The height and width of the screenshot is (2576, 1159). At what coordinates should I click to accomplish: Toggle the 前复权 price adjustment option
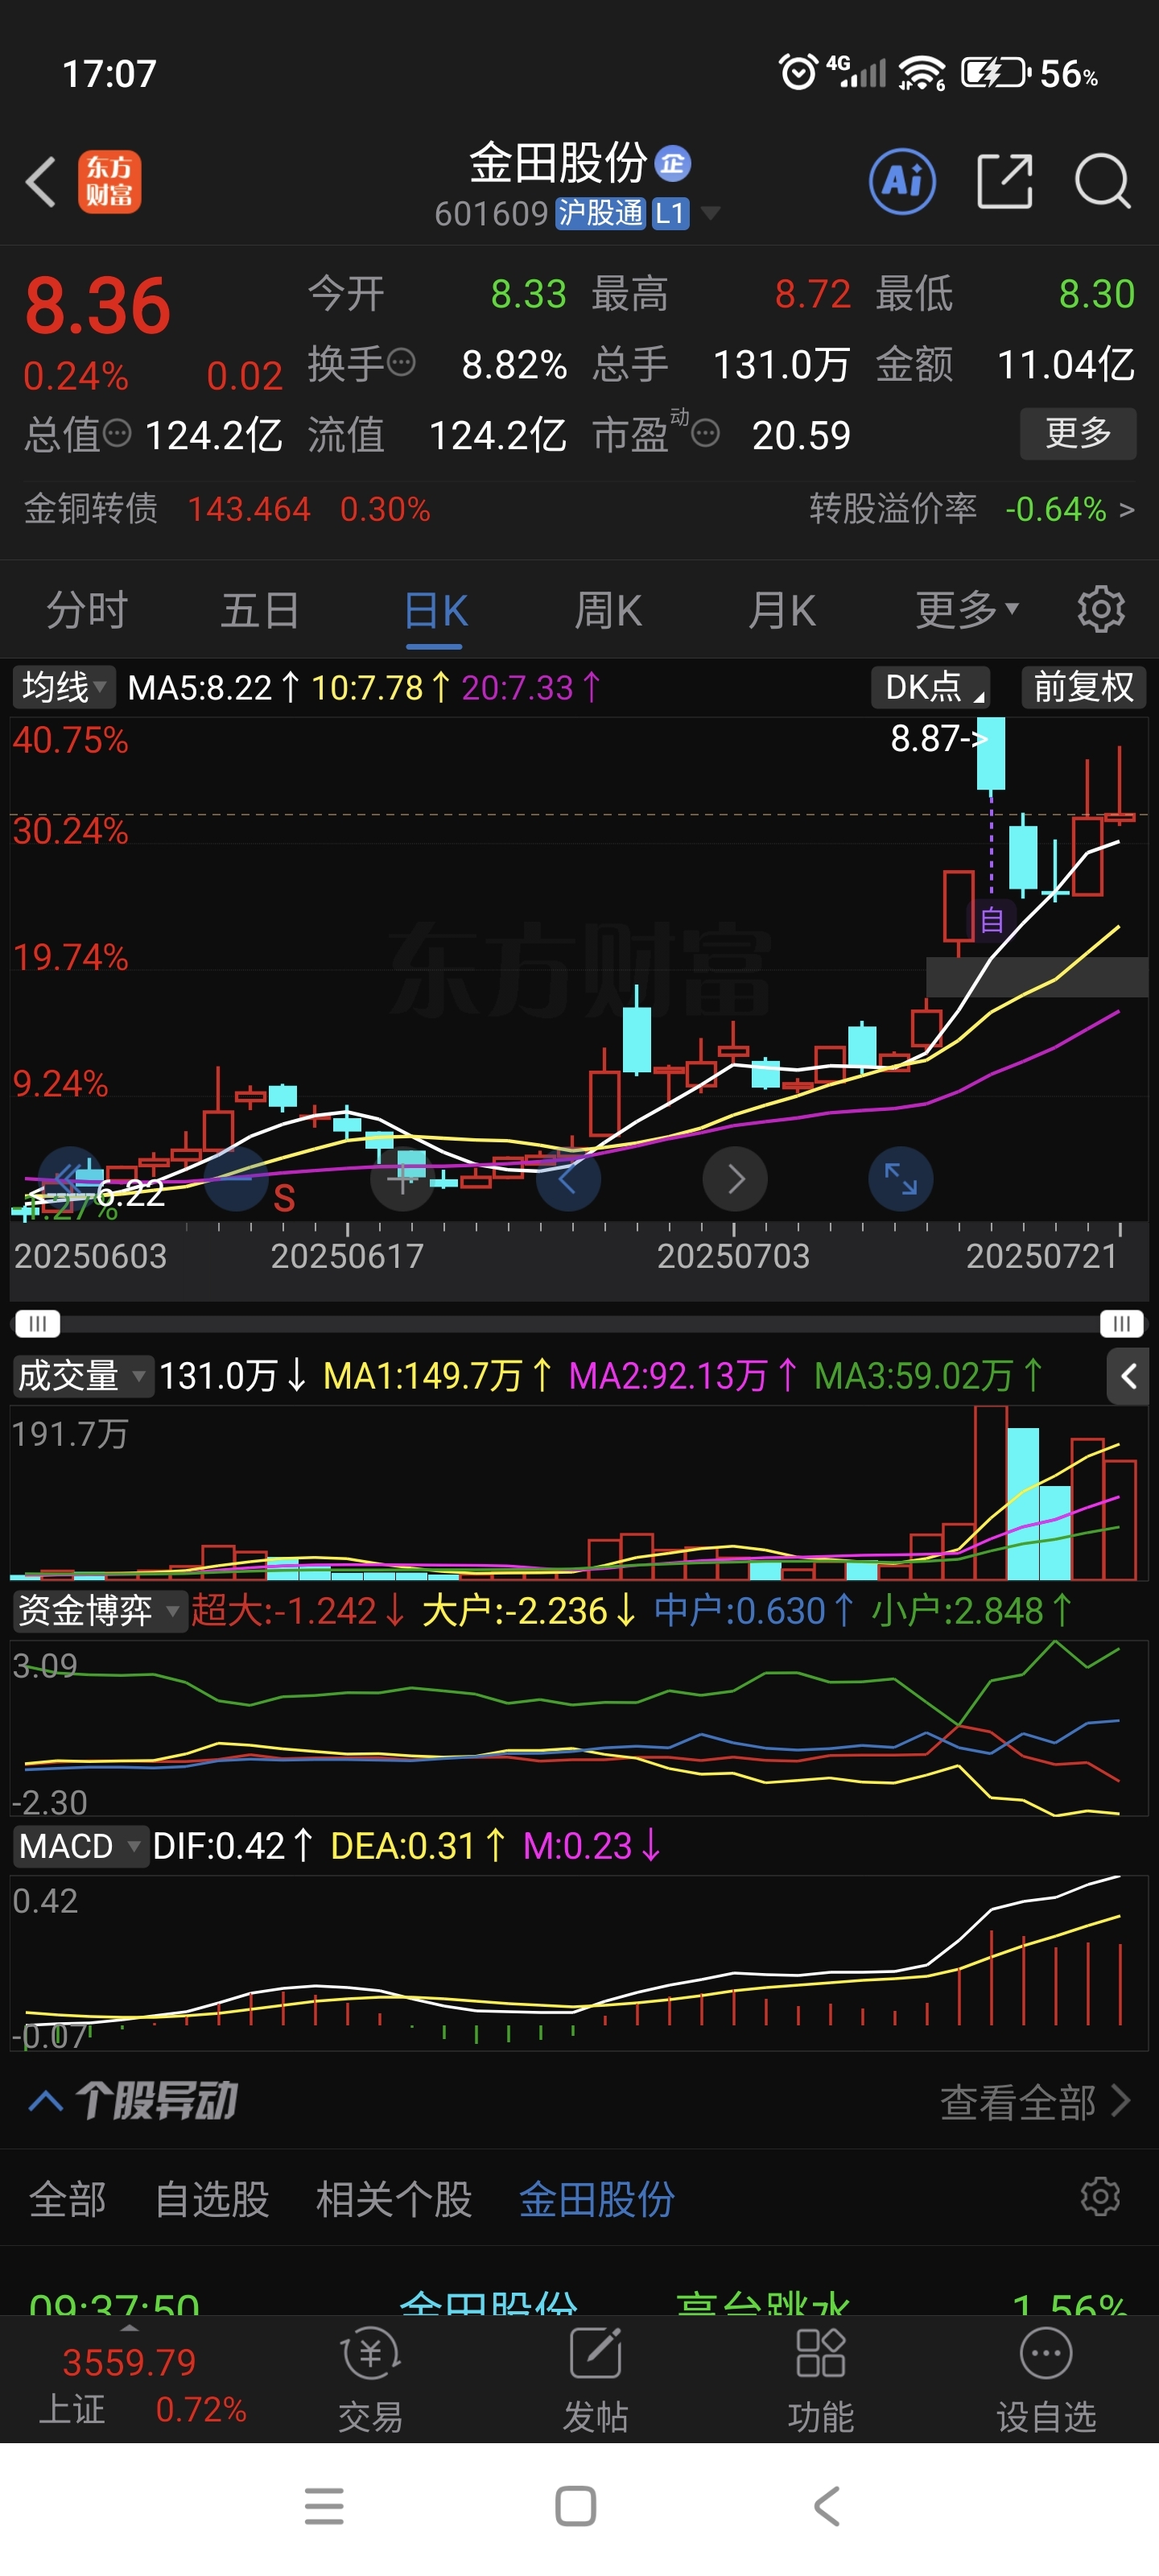(x=1084, y=687)
